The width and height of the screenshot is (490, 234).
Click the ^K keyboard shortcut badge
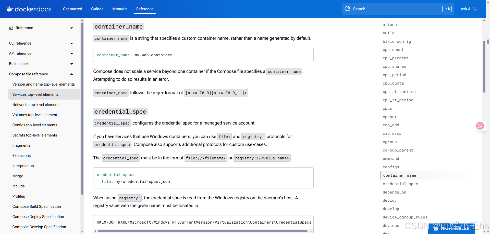[x=447, y=9]
